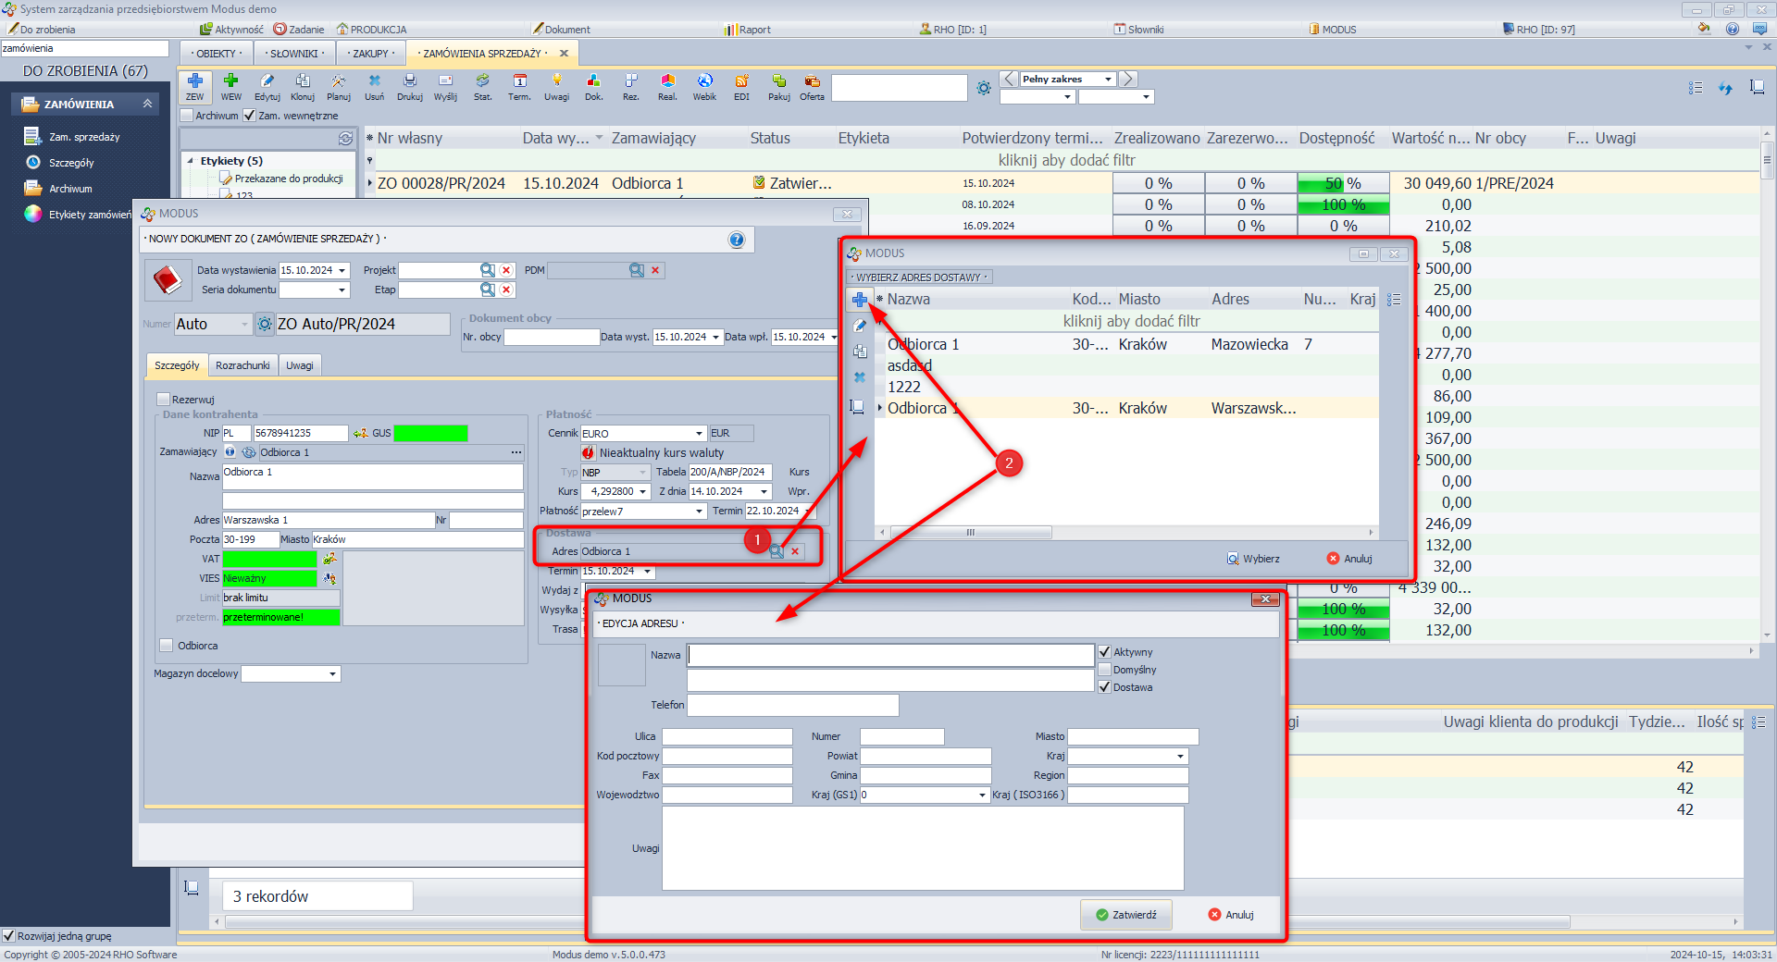The width and height of the screenshot is (1777, 962).
Task: Uncheck the Aktywny checkbox
Action: 1104,652
